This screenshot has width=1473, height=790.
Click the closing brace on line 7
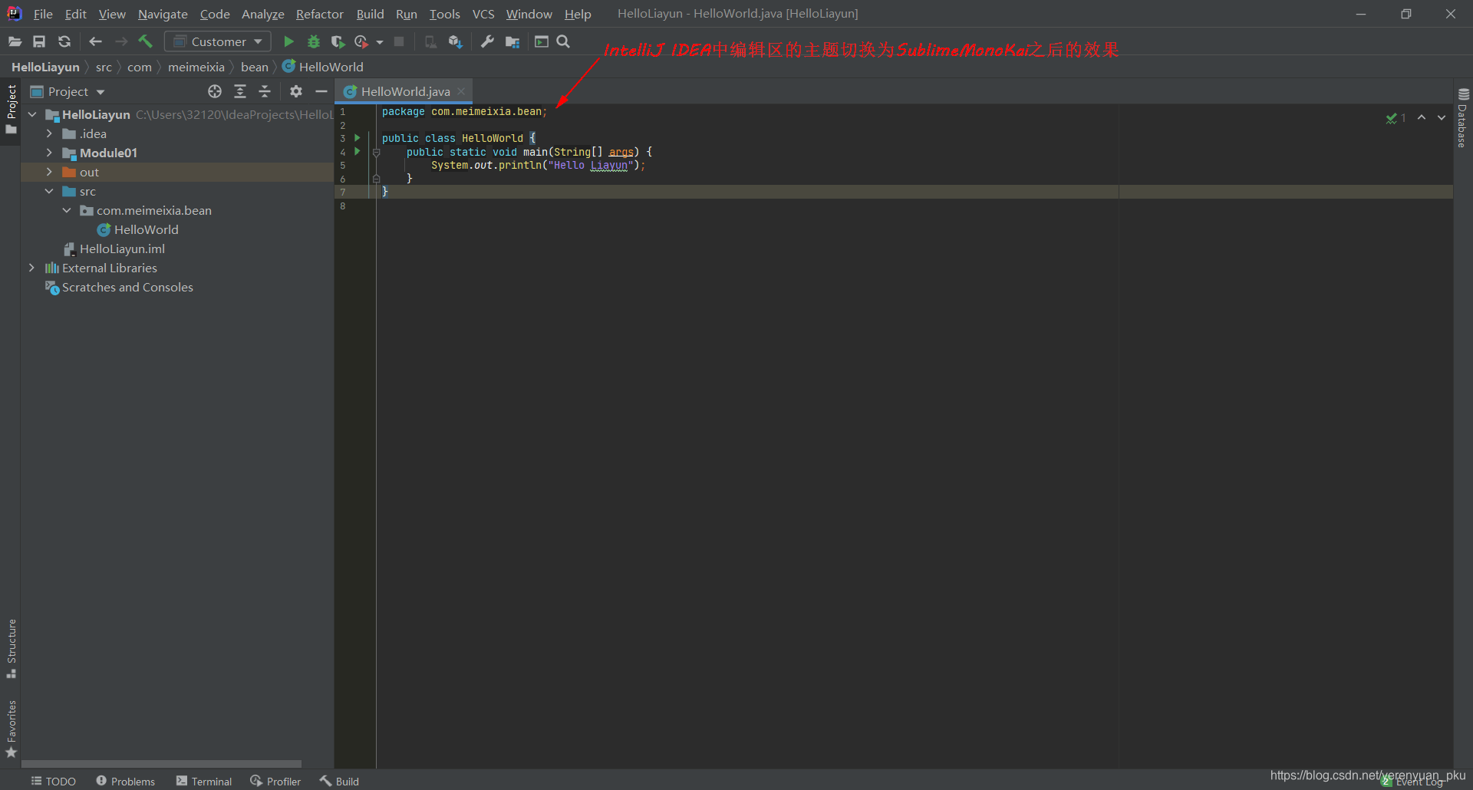tap(385, 192)
